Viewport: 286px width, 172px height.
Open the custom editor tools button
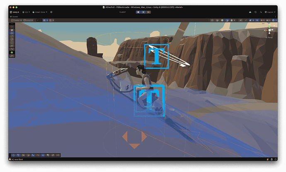(x=12, y=49)
